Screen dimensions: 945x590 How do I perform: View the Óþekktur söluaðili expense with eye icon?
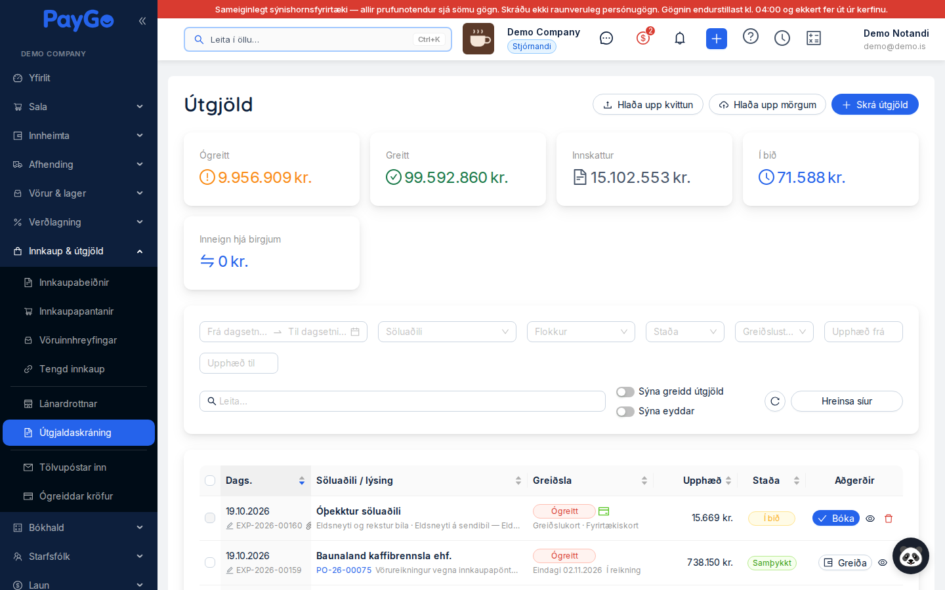click(870, 519)
